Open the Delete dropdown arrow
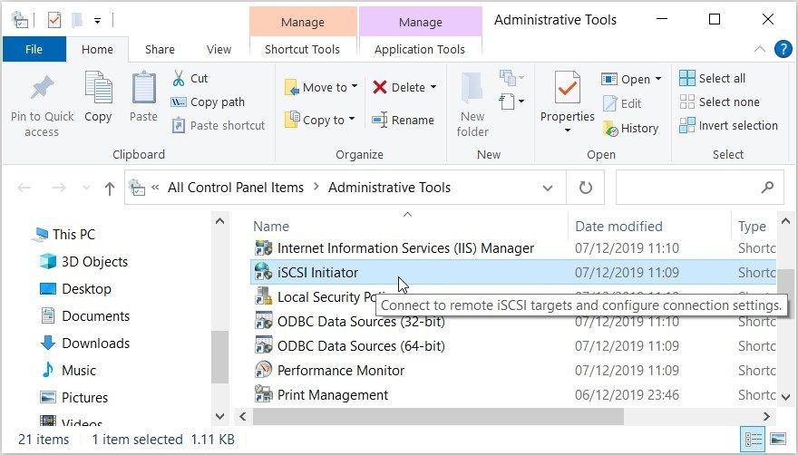 click(433, 86)
